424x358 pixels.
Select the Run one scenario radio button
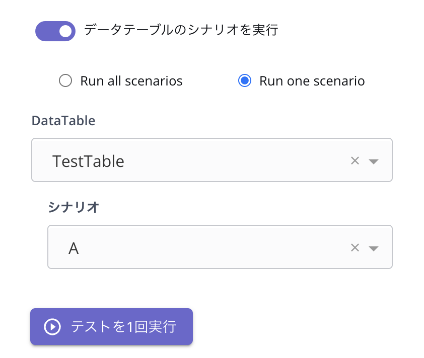click(245, 81)
